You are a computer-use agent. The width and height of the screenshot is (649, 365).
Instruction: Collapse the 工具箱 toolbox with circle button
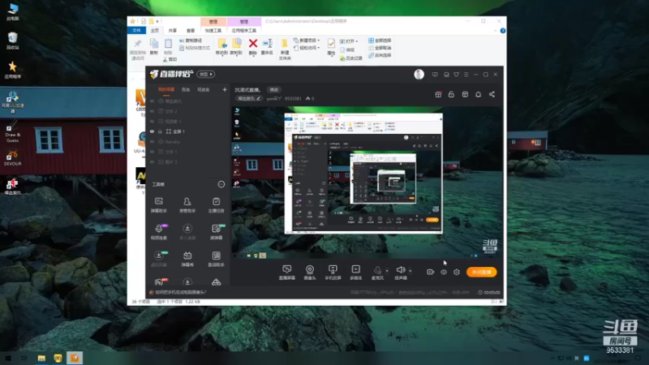[x=221, y=184]
